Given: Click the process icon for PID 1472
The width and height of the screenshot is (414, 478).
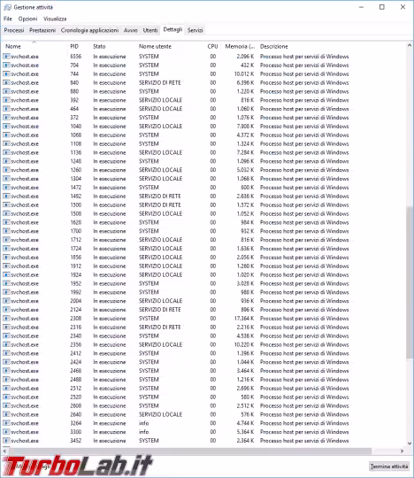Looking at the screenshot, I should point(6,188).
